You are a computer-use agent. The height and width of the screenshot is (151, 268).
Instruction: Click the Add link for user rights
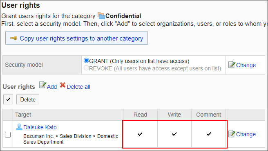tap(52, 87)
